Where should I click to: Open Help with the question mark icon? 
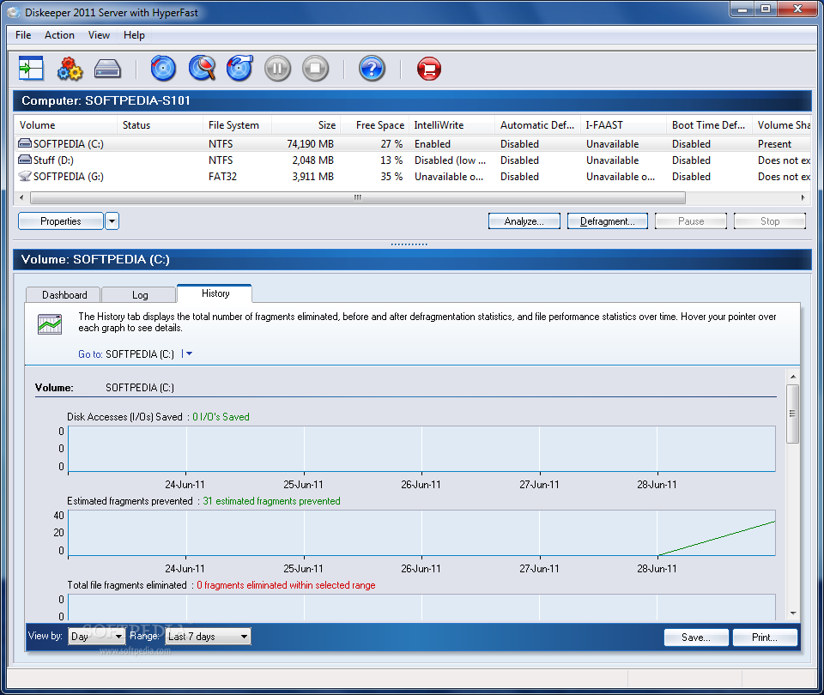372,69
